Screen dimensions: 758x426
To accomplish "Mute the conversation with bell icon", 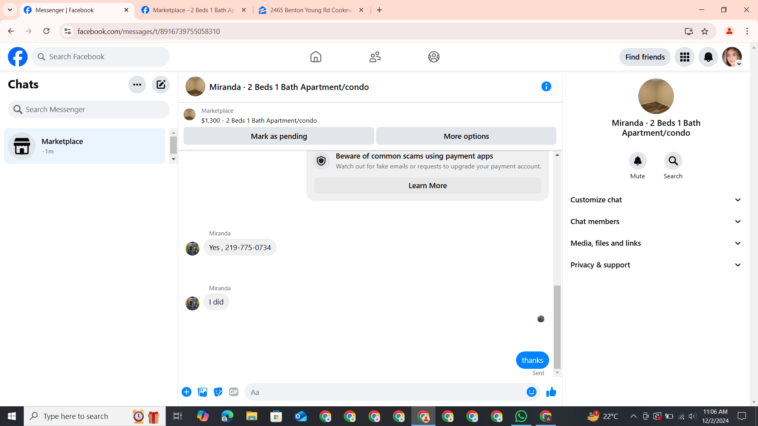I will tap(638, 161).
